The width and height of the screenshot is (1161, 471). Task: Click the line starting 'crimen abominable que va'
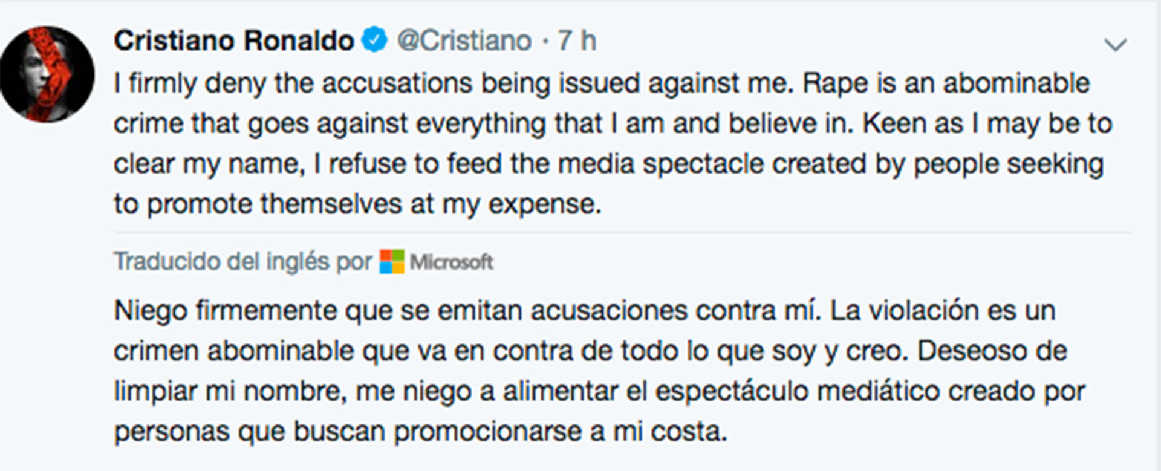590,351
